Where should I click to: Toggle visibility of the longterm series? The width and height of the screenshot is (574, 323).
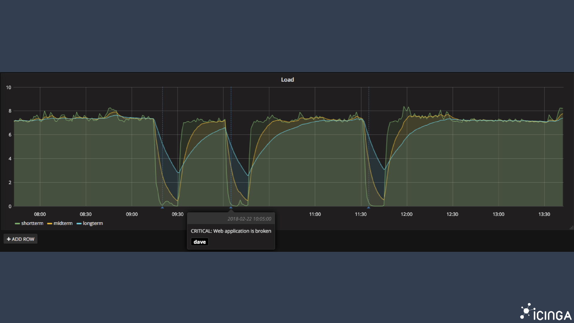coord(93,223)
